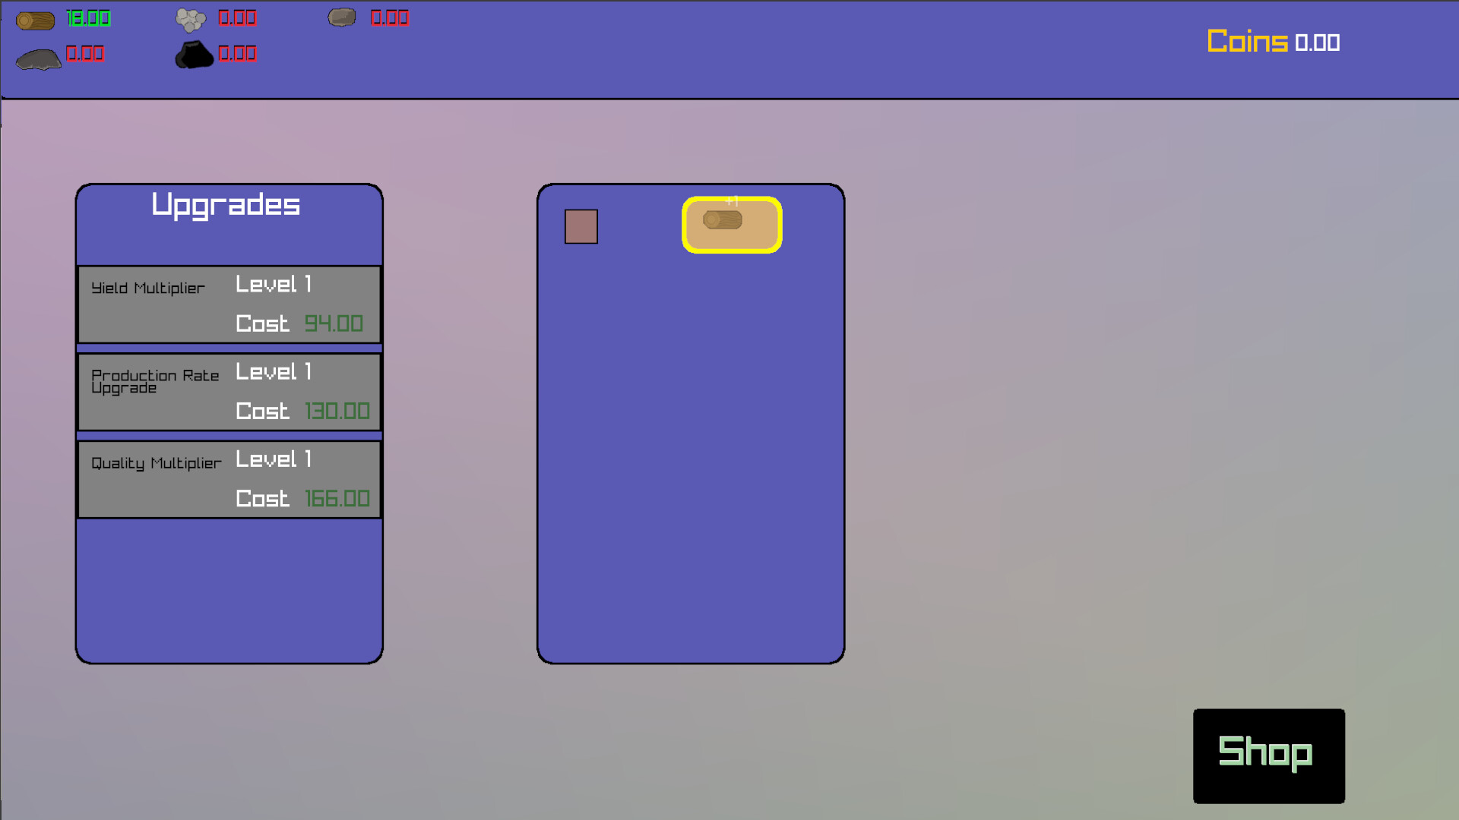Purchase the Yield Multiplier upgrade
The width and height of the screenshot is (1459, 820).
(229, 304)
